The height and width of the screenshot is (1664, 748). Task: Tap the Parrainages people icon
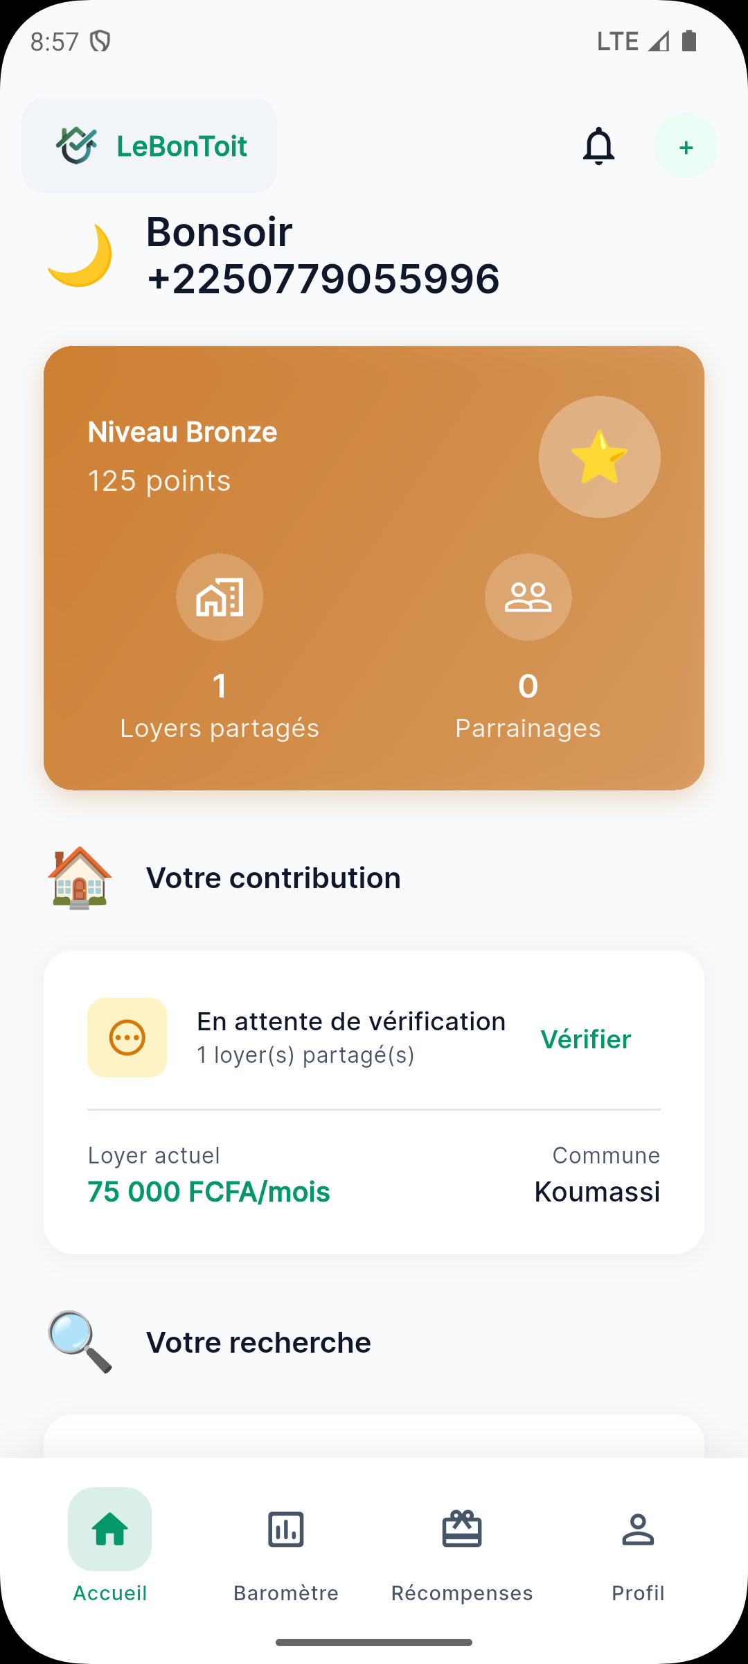click(528, 597)
